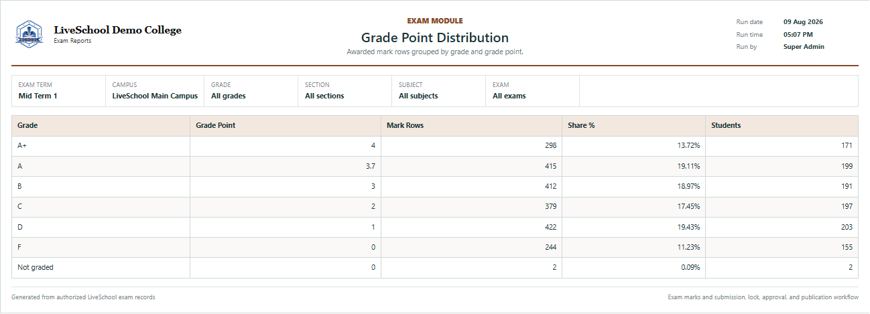Click the run date value 09 Aug 2026
The height and width of the screenshot is (314, 870).
[803, 22]
